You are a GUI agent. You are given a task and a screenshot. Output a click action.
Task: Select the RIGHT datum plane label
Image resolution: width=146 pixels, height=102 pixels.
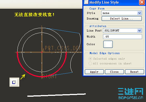tap(49, 76)
